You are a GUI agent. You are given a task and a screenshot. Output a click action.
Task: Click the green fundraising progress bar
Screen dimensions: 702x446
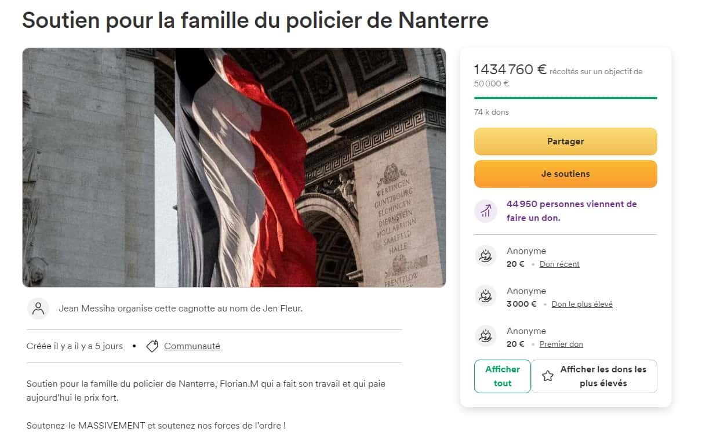click(565, 98)
